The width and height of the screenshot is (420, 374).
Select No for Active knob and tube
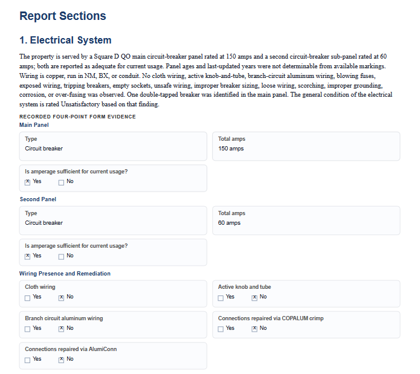pos(254,298)
